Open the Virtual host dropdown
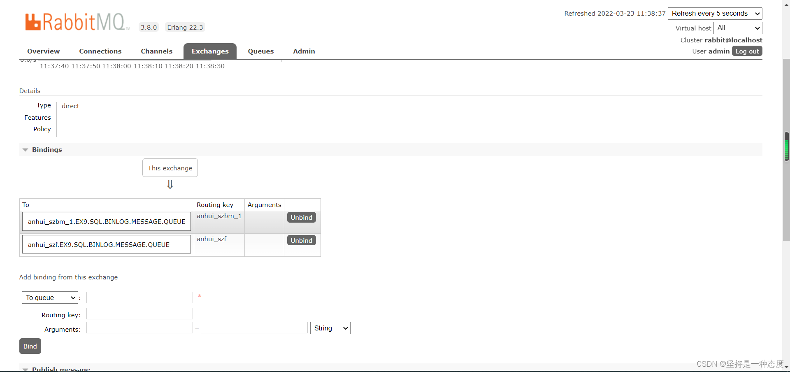The height and width of the screenshot is (372, 790). [x=737, y=28]
